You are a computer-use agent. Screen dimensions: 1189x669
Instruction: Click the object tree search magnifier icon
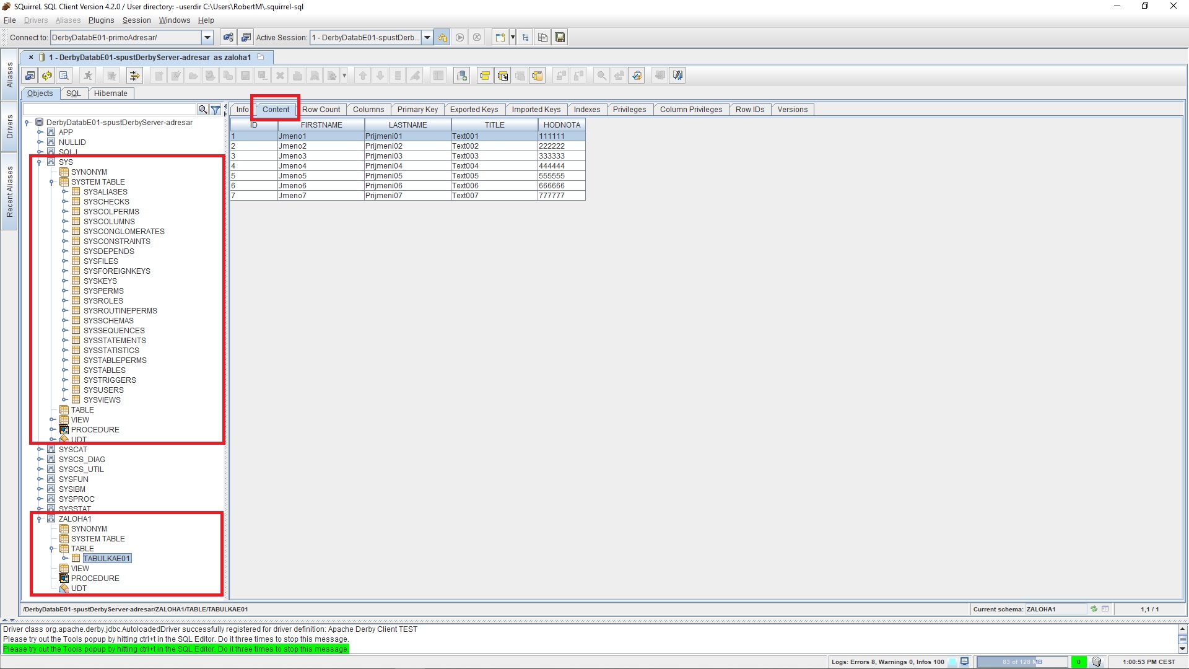[x=203, y=110]
